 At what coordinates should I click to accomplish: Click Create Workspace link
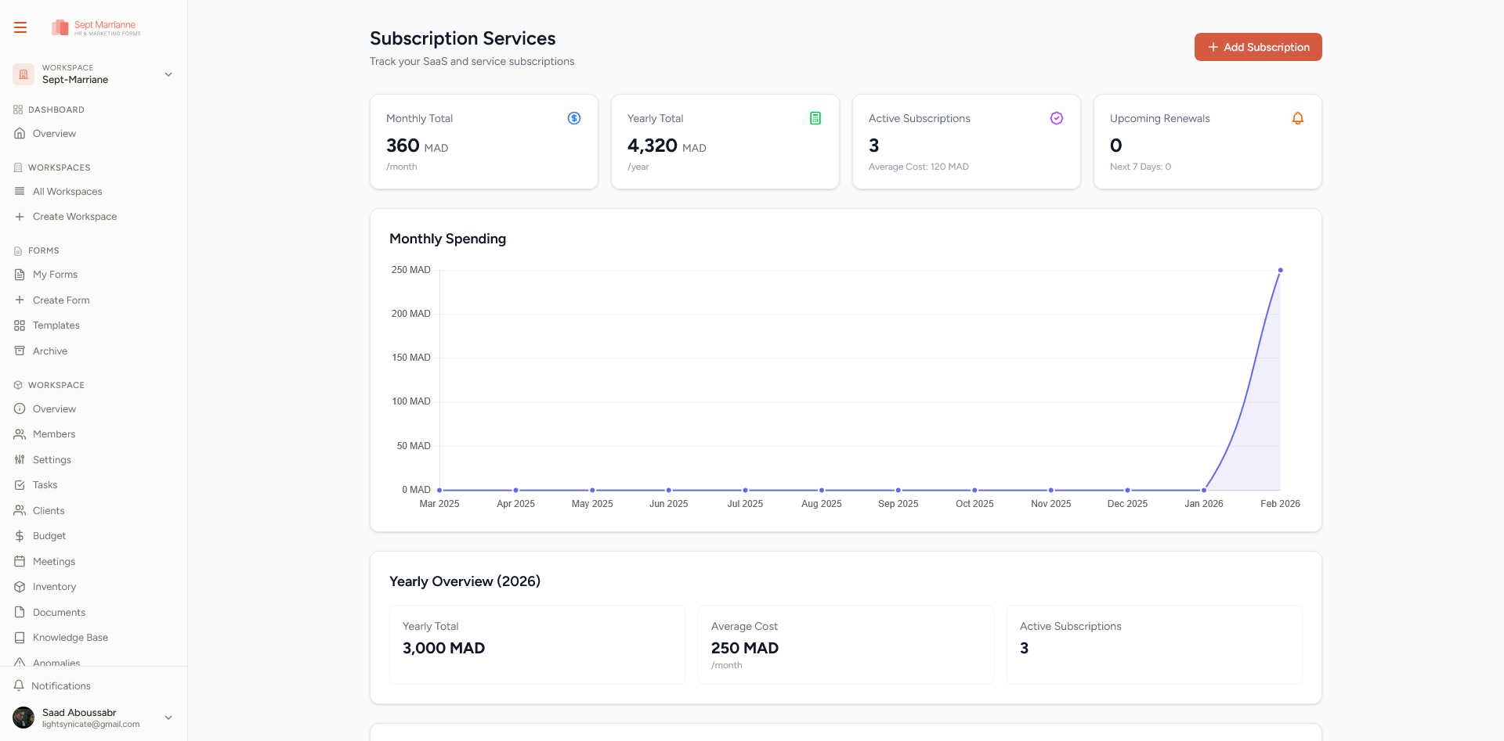74,217
